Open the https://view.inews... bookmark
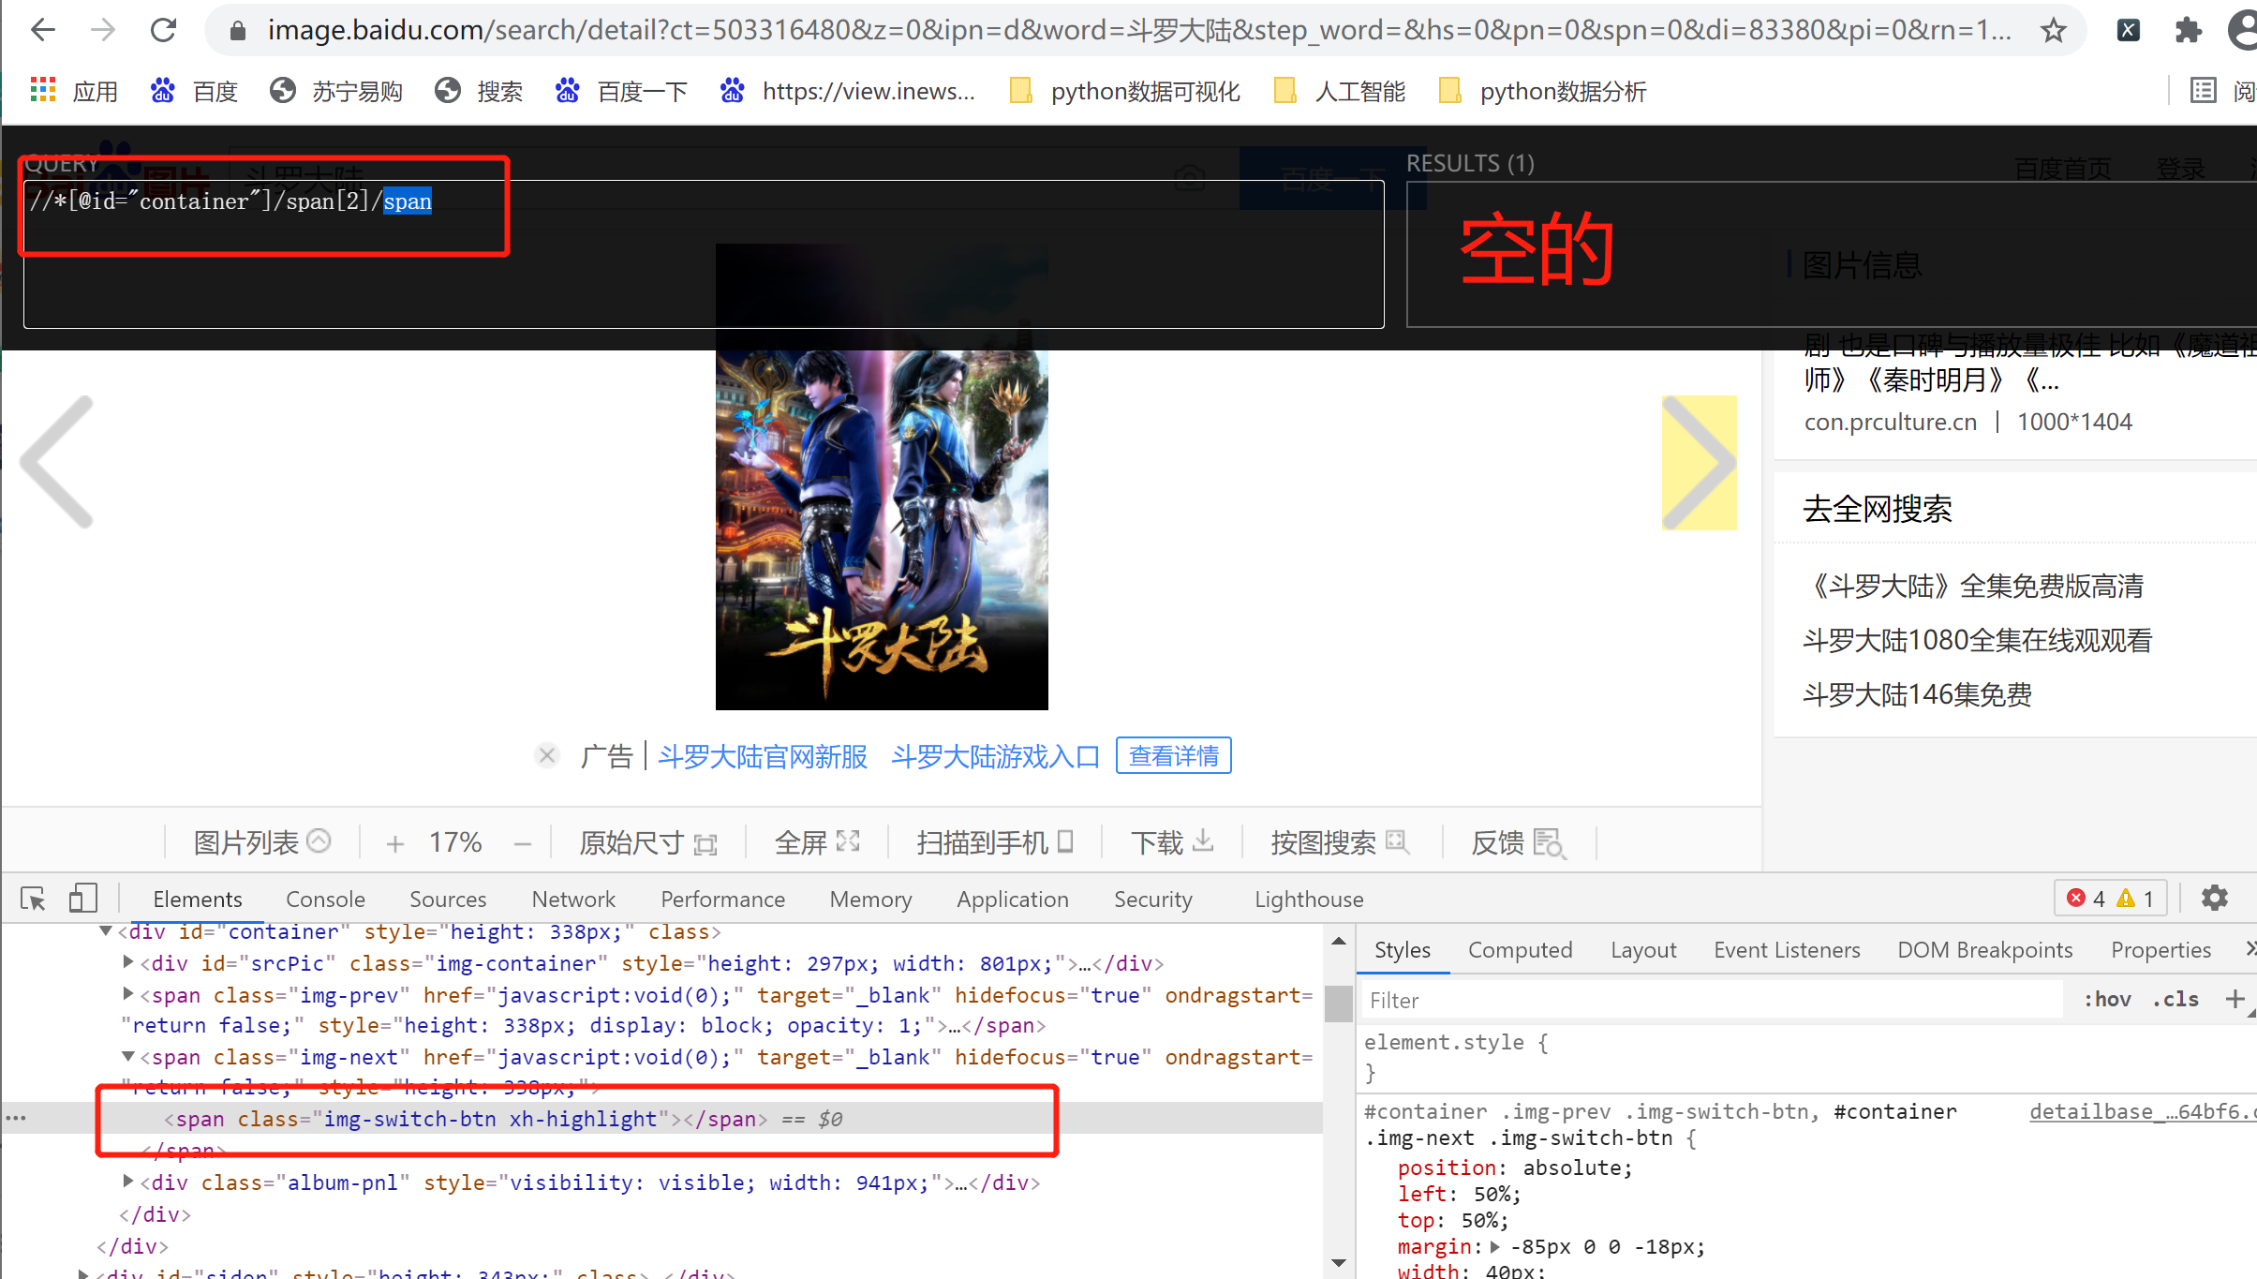 pyautogui.click(x=847, y=91)
